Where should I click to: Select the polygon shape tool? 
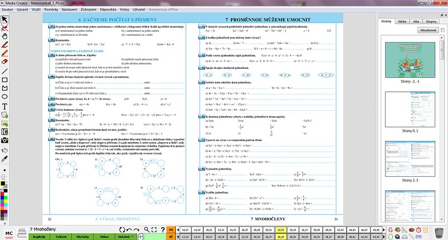[4, 88]
